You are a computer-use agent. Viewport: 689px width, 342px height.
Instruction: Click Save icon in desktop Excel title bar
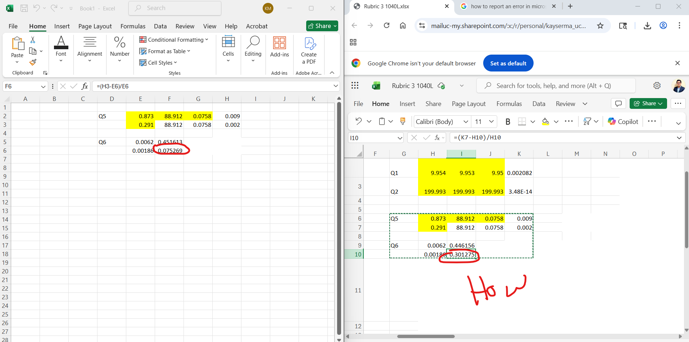[x=24, y=8]
